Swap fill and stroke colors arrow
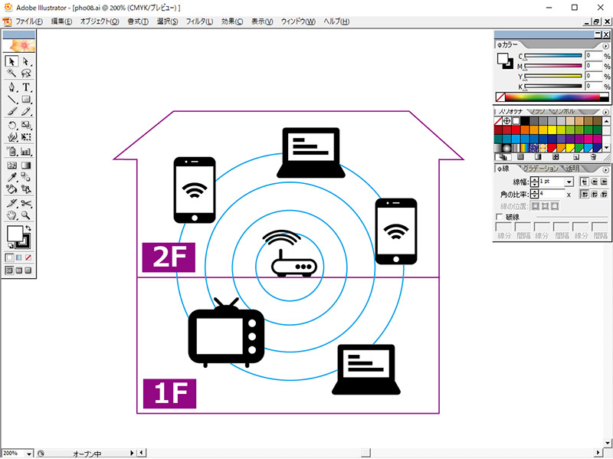The height and width of the screenshot is (459, 613). (x=28, y=228)
